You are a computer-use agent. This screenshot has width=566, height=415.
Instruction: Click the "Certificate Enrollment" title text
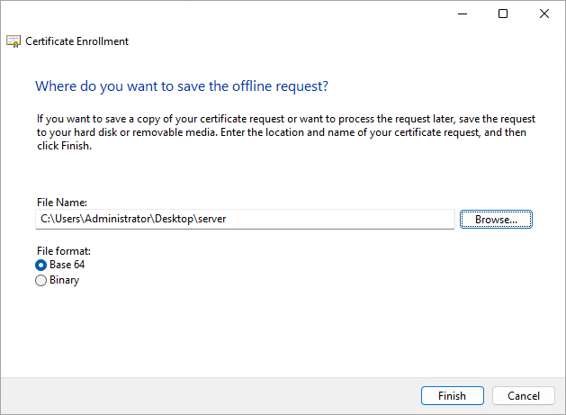coord(77,41)
